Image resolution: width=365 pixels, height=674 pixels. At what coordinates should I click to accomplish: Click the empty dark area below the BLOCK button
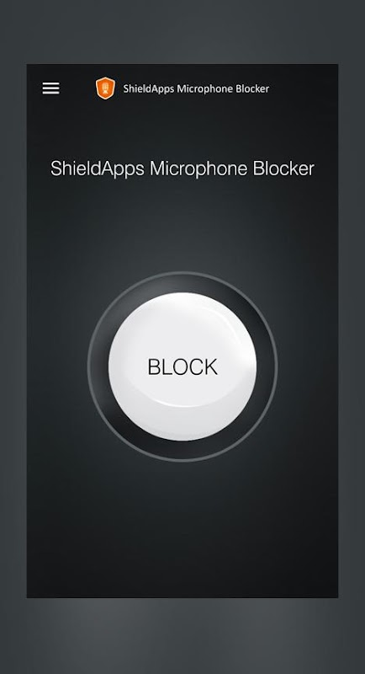click(182, 529)
